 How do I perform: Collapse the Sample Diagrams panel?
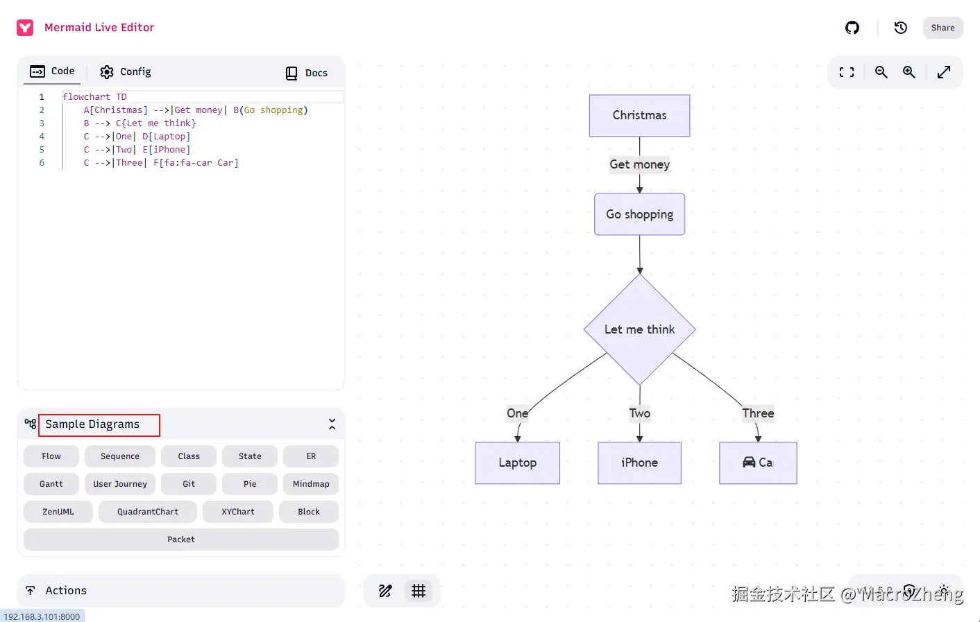coord(332,424)
